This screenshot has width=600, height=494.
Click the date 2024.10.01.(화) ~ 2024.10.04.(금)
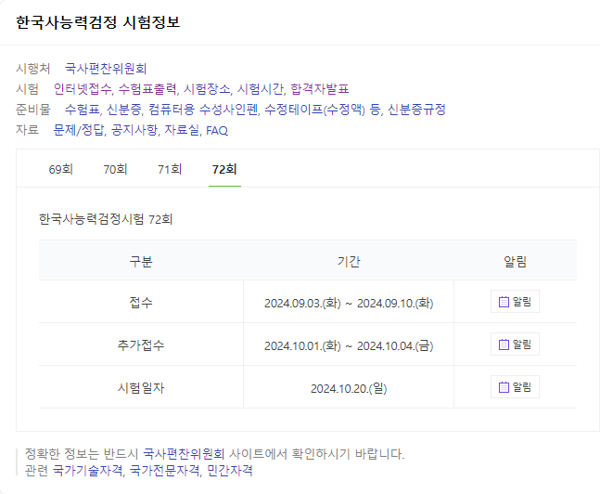(349, 345)
